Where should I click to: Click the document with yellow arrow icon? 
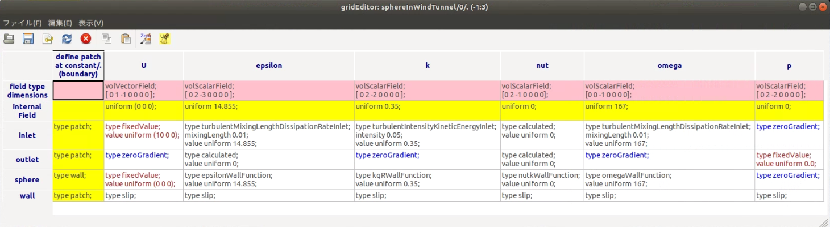coord(48,39)
